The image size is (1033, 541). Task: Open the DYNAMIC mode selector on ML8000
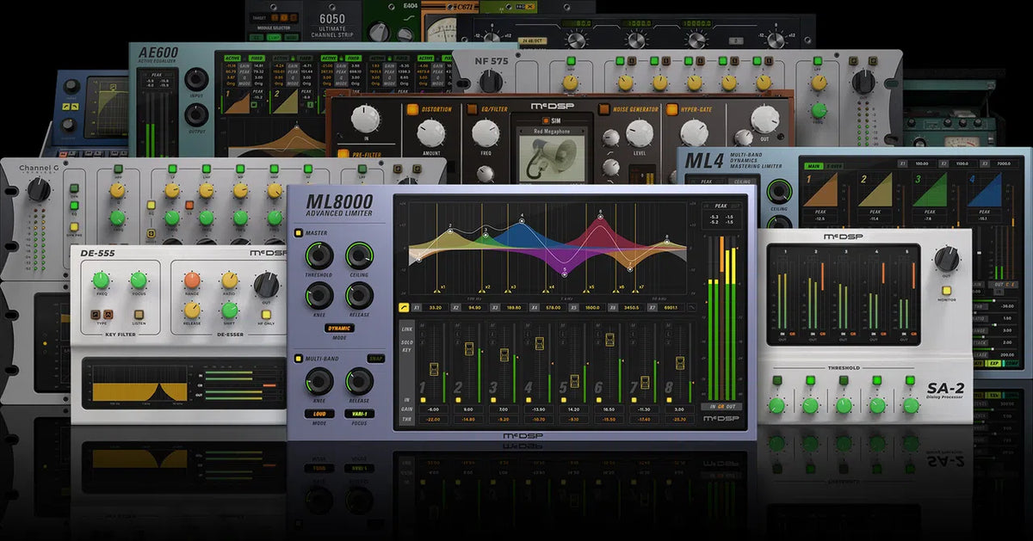[341, 329]
